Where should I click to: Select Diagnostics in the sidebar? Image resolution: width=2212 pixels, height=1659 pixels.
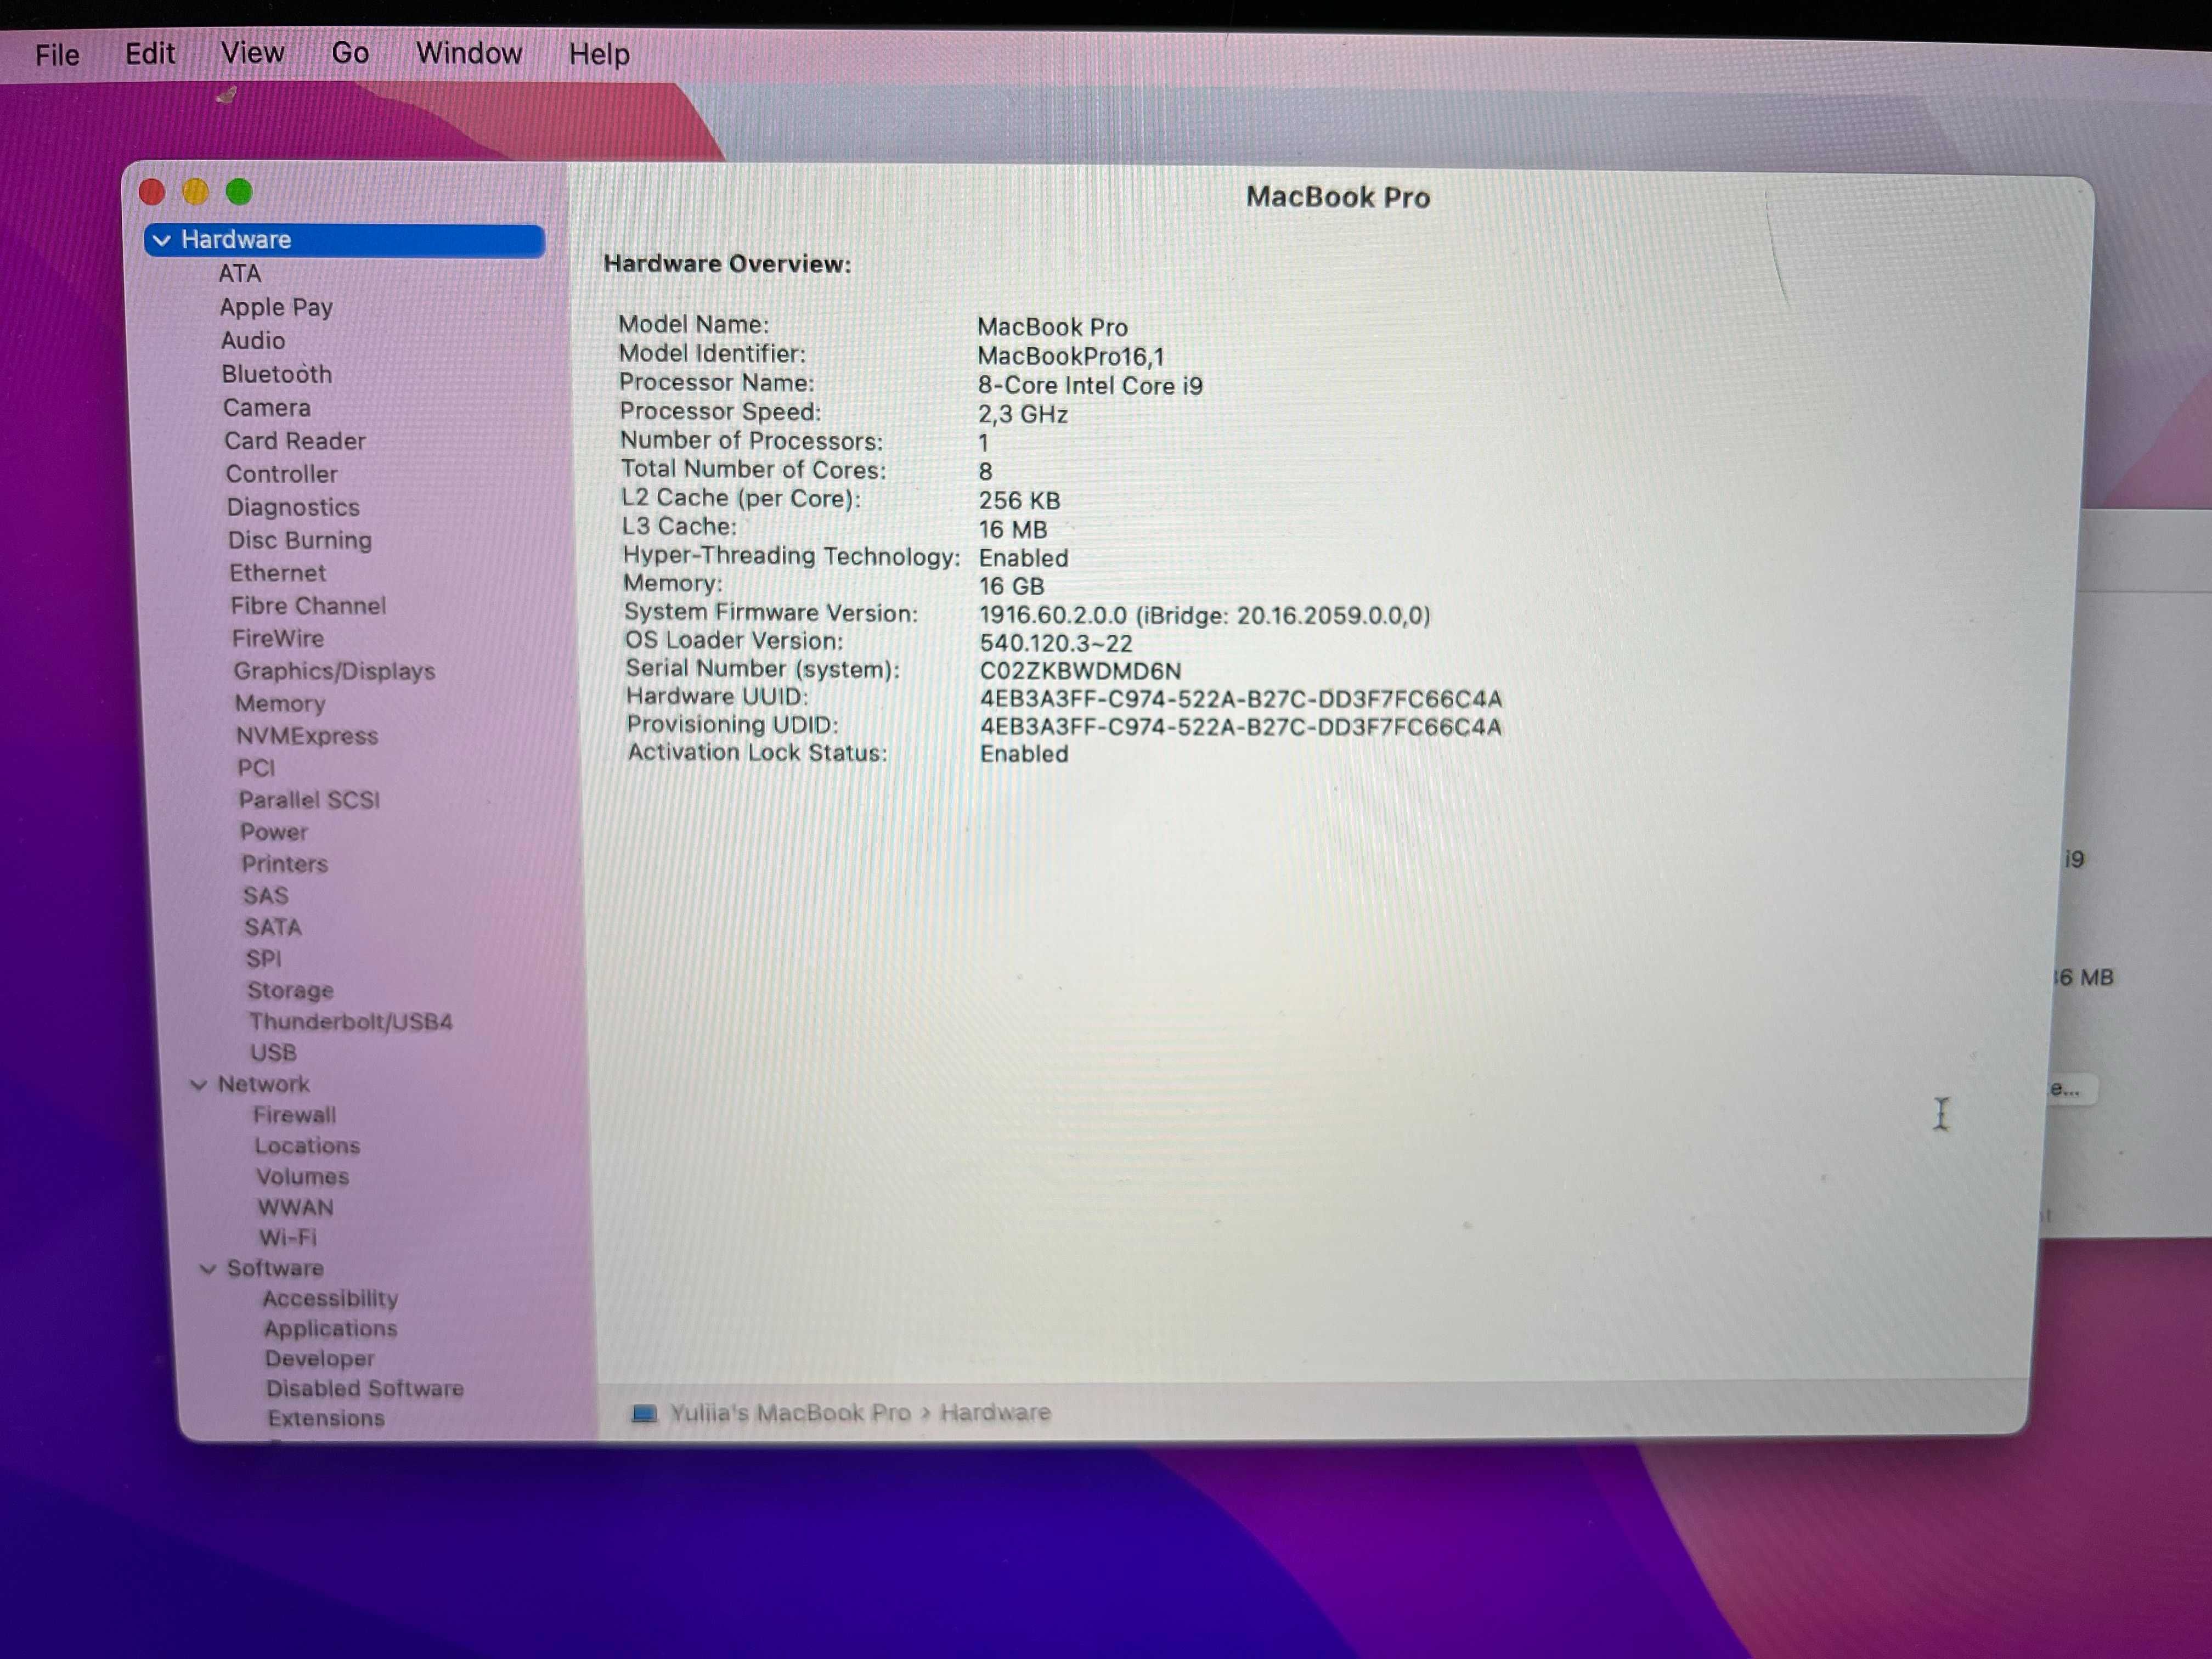point(292,507)
